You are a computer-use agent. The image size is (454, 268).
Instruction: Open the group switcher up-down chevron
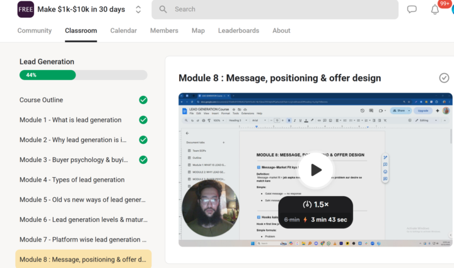(138, 9)
